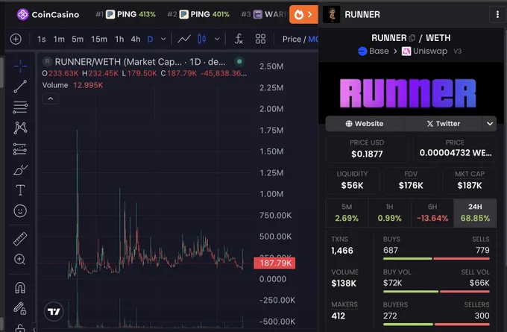Select the 1H stats tab

point(390,213)
